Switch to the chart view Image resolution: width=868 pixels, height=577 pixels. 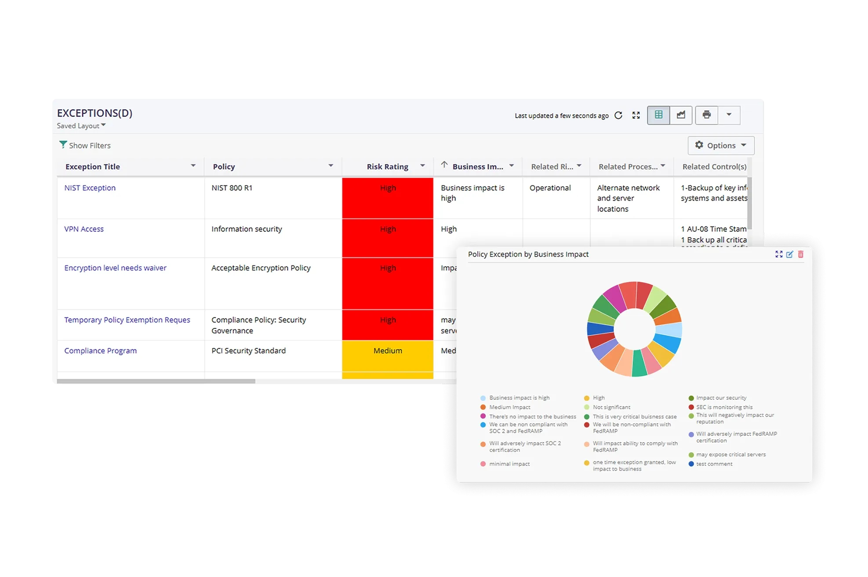click(681, 115)
